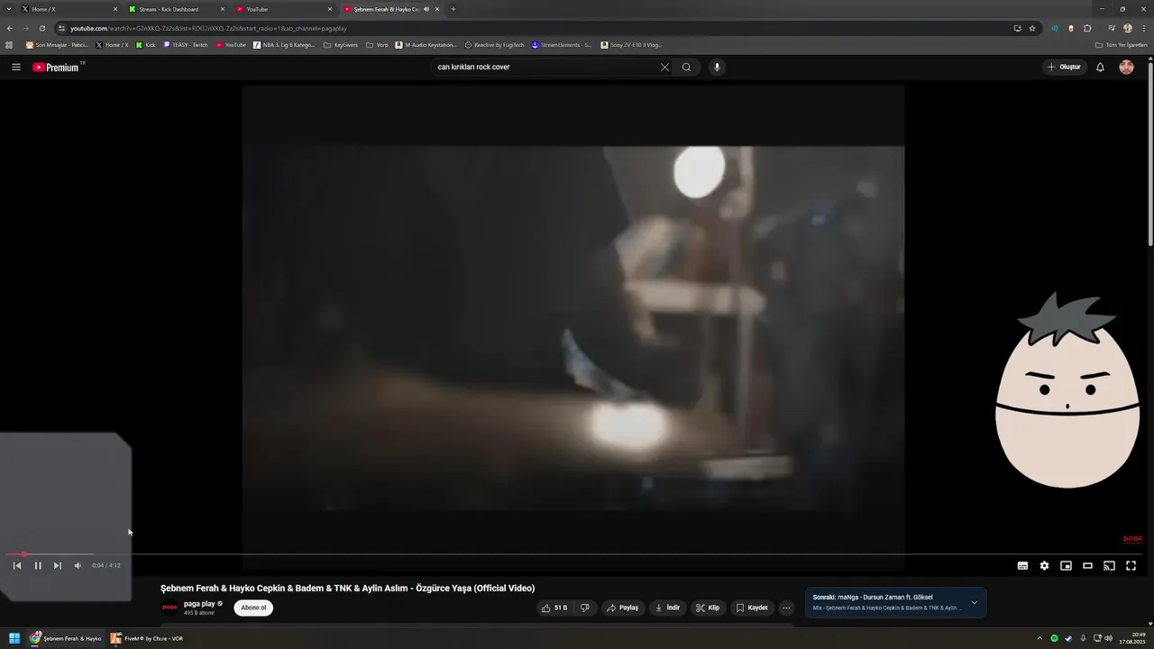Create a clip with Klip button
The width and height of the screenshot is (1154, 649).
(x=708, y=608)
